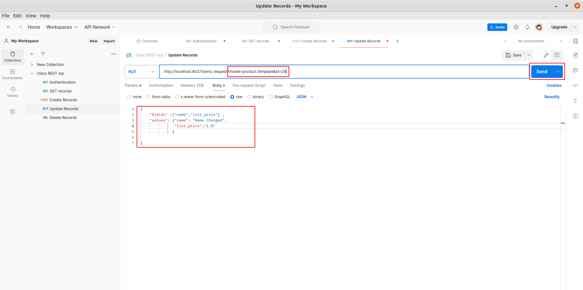This screenshot has width=583, height=290.
Task: Click the Invite button
Action: point(497,27)
